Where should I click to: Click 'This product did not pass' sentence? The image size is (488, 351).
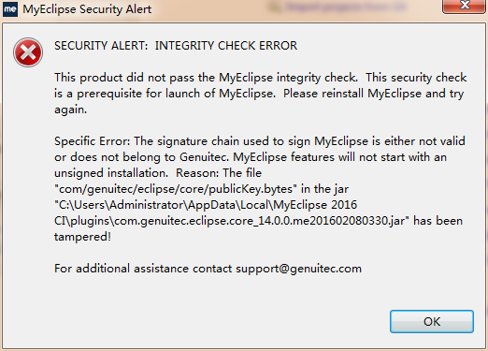[125, 78]
